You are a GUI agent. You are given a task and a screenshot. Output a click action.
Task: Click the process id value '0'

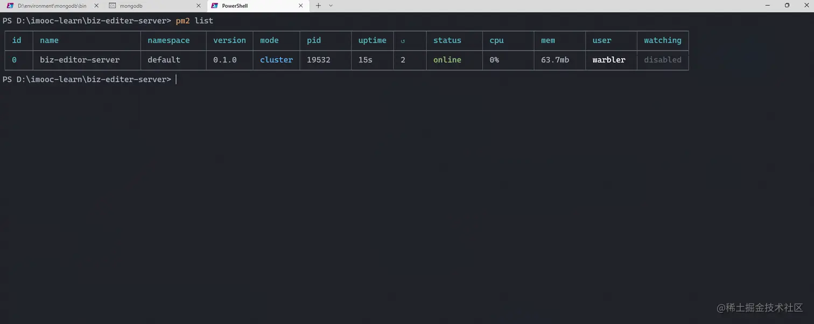[14, 60]
